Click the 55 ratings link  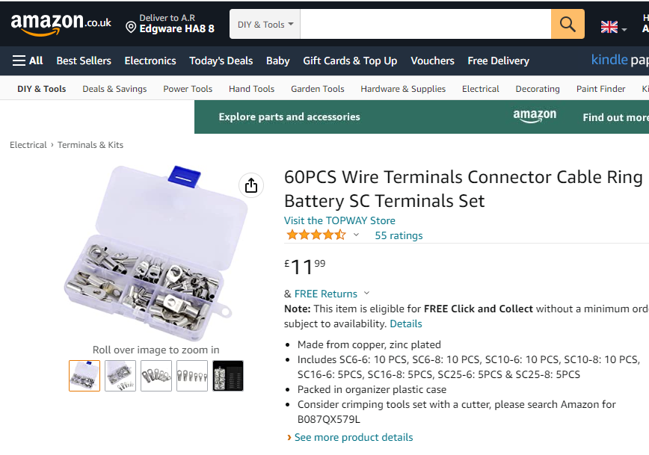point(399,235)
